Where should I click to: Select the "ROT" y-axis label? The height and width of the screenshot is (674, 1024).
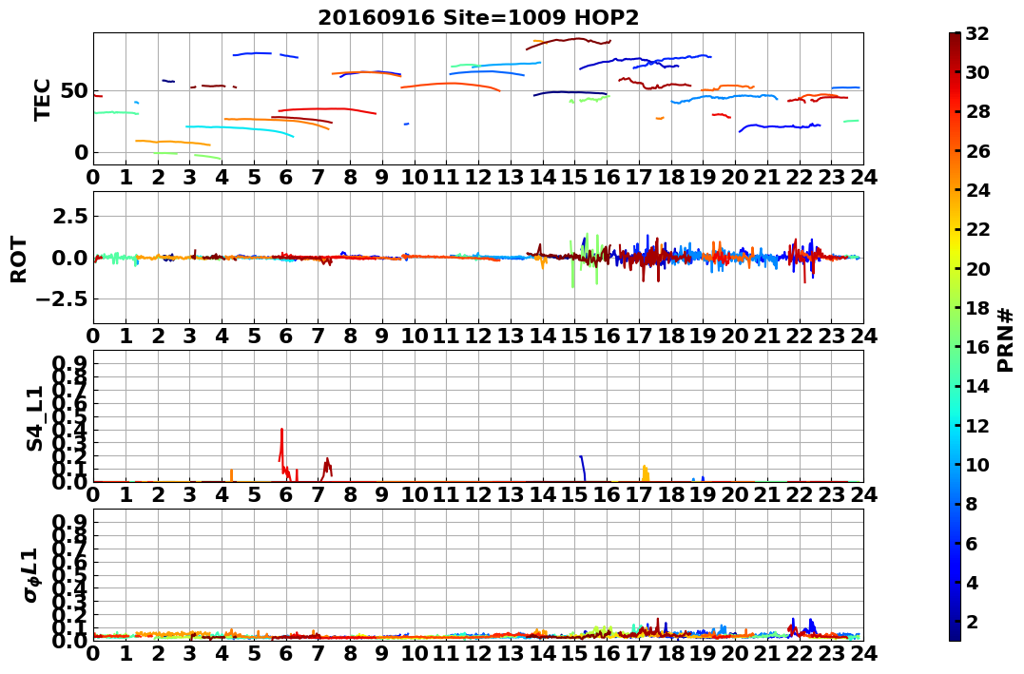[x=19, y=259]
